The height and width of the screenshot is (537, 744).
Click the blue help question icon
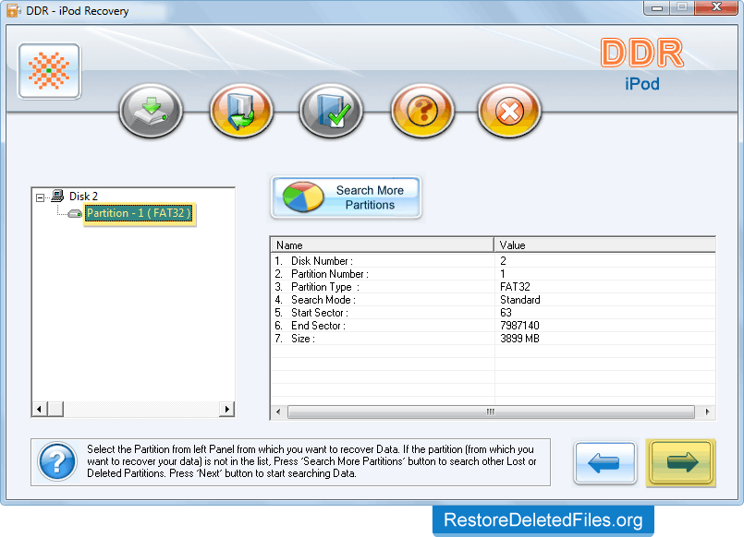coord(57,461)
